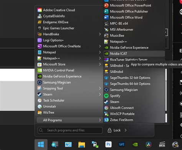
Task: Expand HandBrake submenu arrow
Action: pyautogui.click(x=100, y=34)
